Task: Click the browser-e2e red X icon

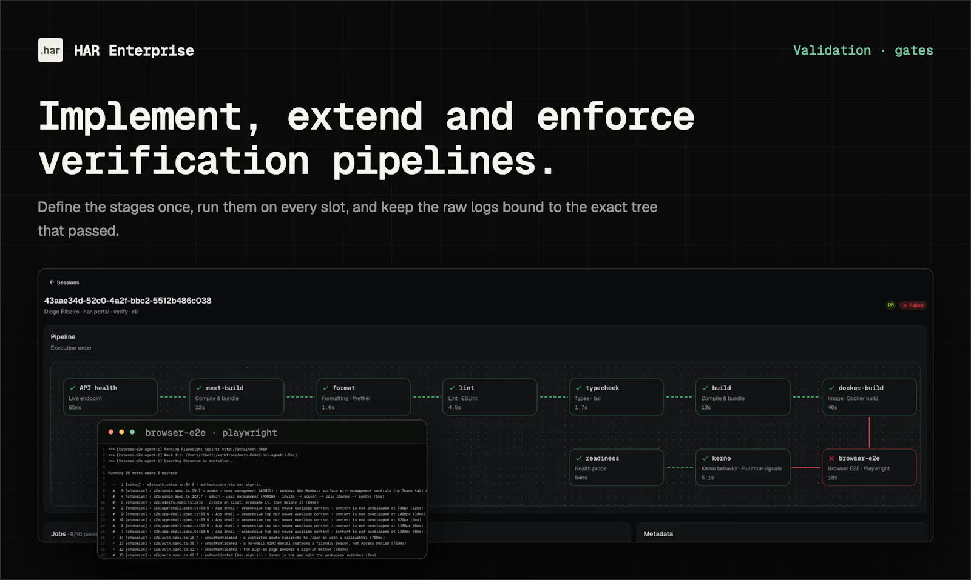Action: [x=831, y=458]
